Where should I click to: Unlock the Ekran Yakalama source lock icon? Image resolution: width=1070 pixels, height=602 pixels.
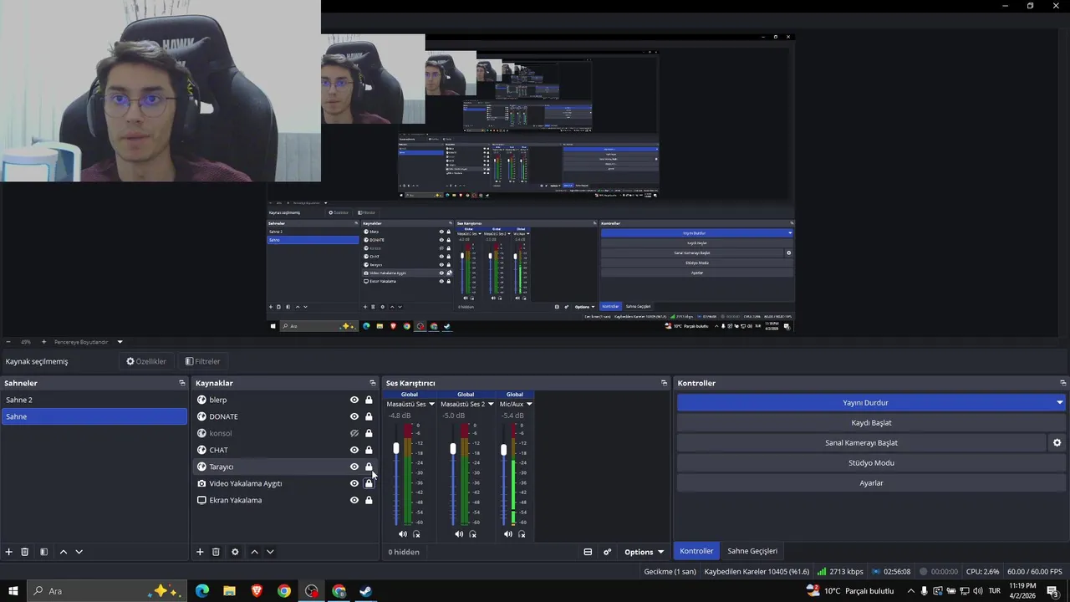coord(369,500)
